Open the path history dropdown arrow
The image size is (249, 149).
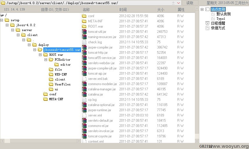178,3
